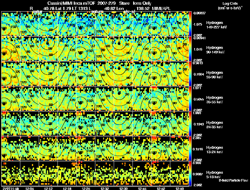Open the 55-90 keV panel for 12:25
This screenshot has width=250, height=190.
point(86,74)
